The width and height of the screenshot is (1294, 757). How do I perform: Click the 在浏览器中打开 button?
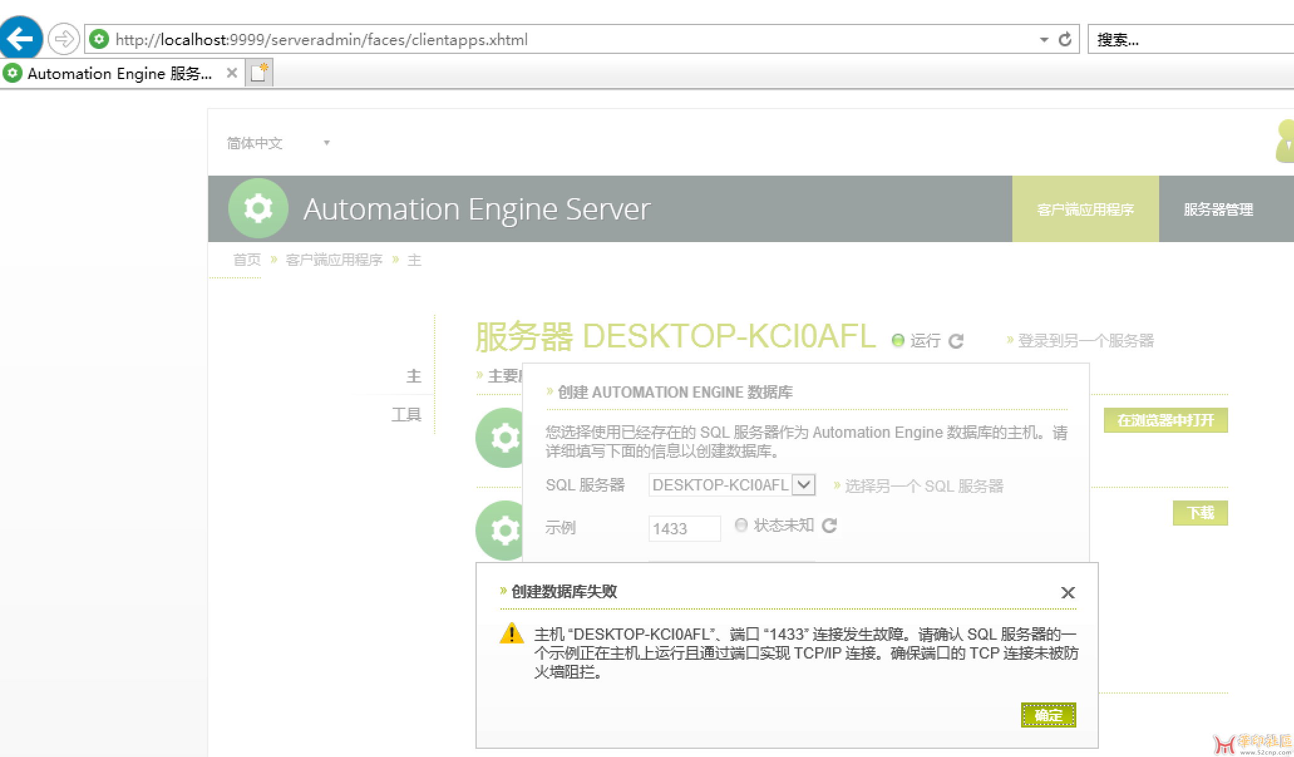point(1165,420)
